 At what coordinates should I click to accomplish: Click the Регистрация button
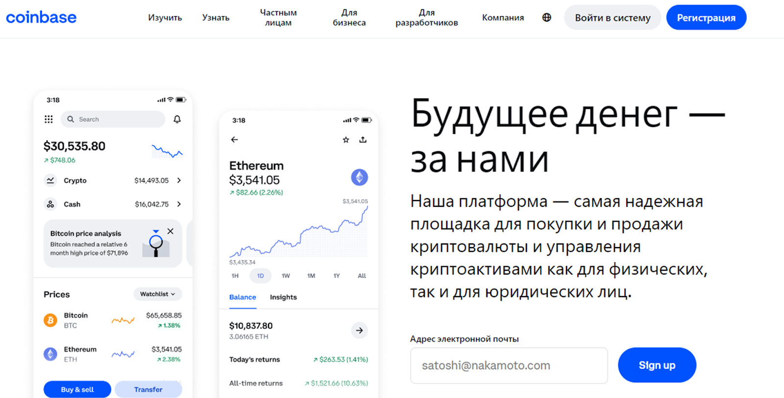coord(706,18)
